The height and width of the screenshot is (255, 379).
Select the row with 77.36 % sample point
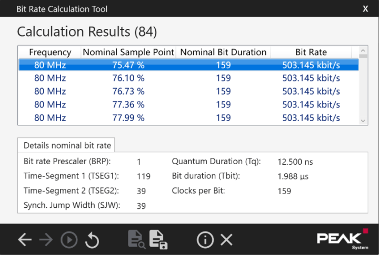188,104
